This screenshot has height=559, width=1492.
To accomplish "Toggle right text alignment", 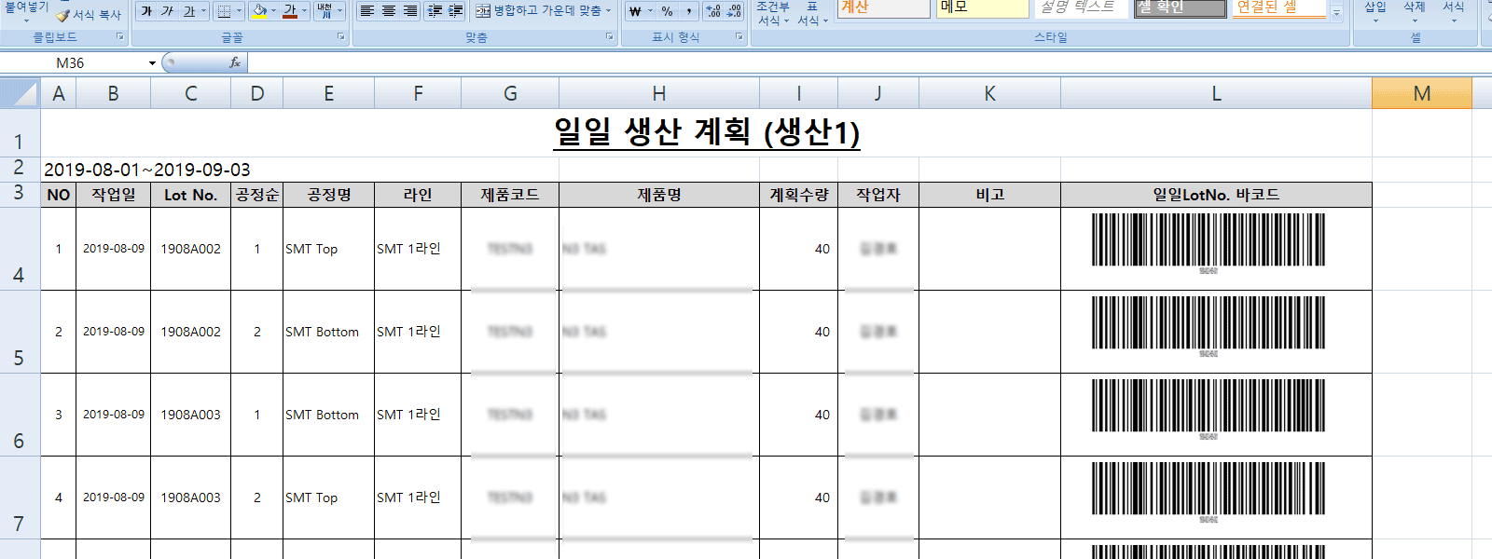I will click(x=410, y=11).
